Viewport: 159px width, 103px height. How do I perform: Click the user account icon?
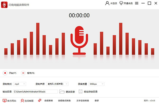point(107,3)
